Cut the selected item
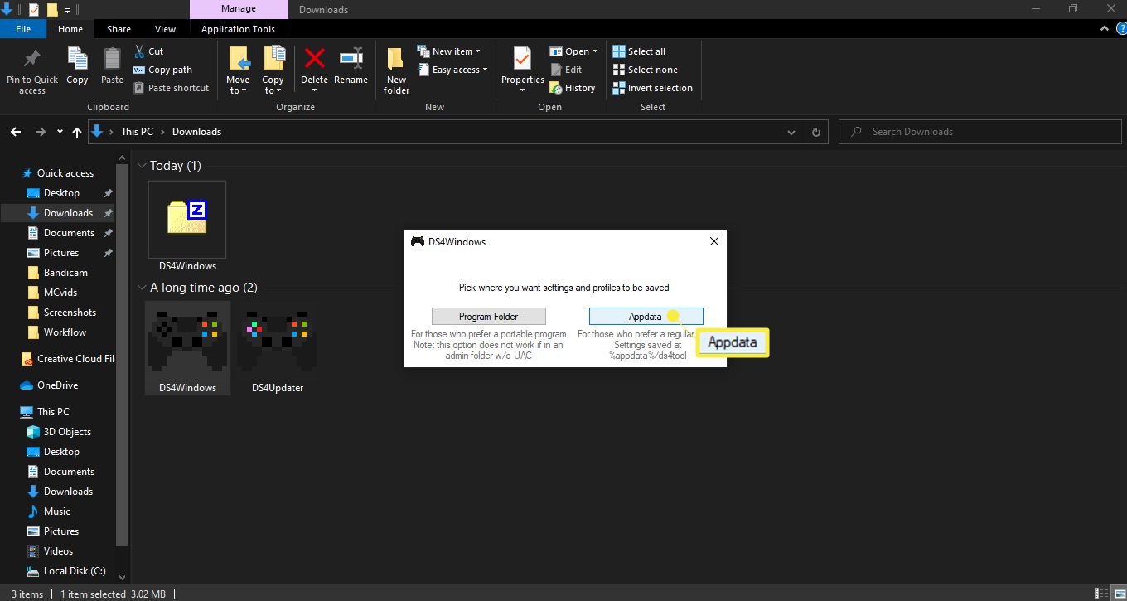The height and width of the screenshot is (601, 1127). pos(149,51)
